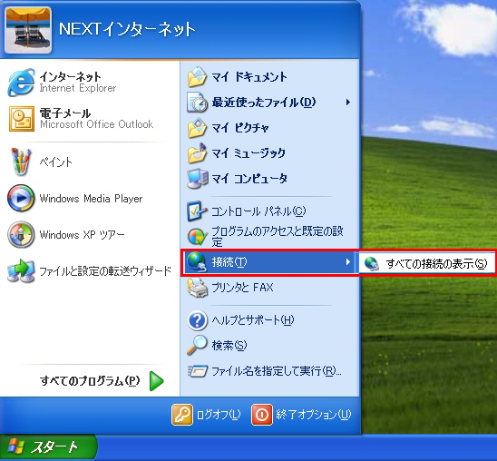The width and height of the screenshot is (497, 461).
Task: Click the red power icon for 終了オプション
Action: (262, 415)
